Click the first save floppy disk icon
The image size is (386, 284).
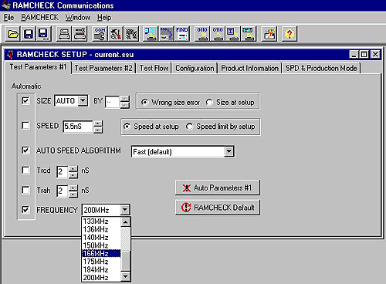(x=28, y=34)
